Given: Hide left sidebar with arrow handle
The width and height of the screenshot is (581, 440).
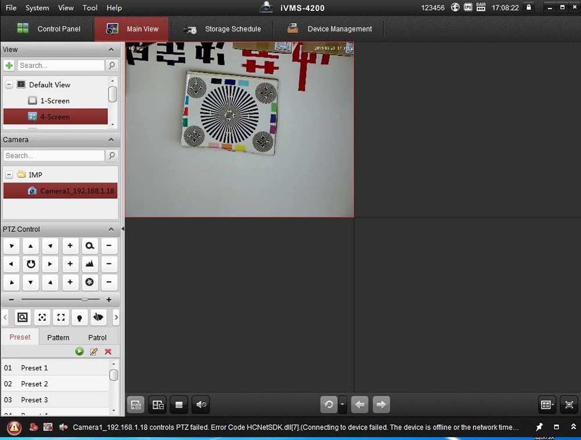Looking at the screenshot, I should tap(123, 229).
